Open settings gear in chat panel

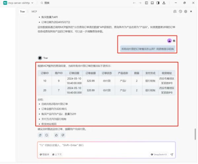click(x=186, y=12)
